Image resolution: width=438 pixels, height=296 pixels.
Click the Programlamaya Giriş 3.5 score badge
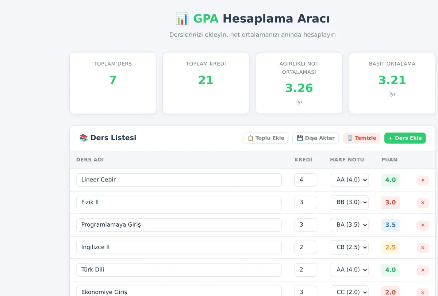coord(391,225)
